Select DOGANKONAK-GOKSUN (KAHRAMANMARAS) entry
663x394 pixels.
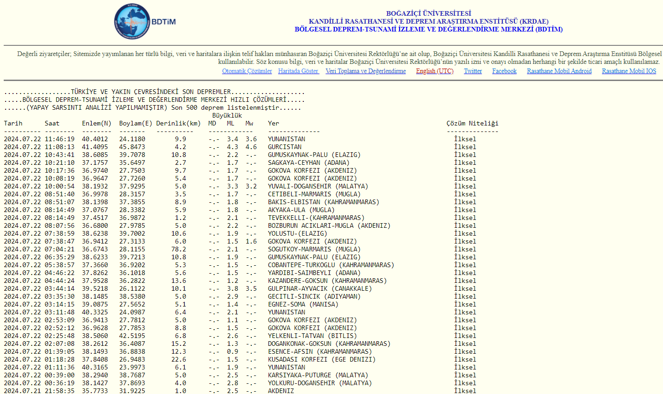tap(329, 344)
